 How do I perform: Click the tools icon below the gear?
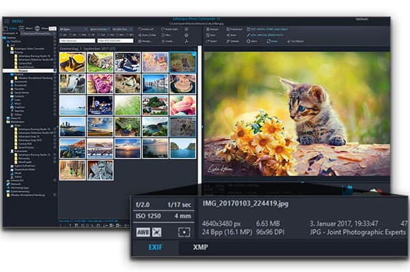(187, 41)
